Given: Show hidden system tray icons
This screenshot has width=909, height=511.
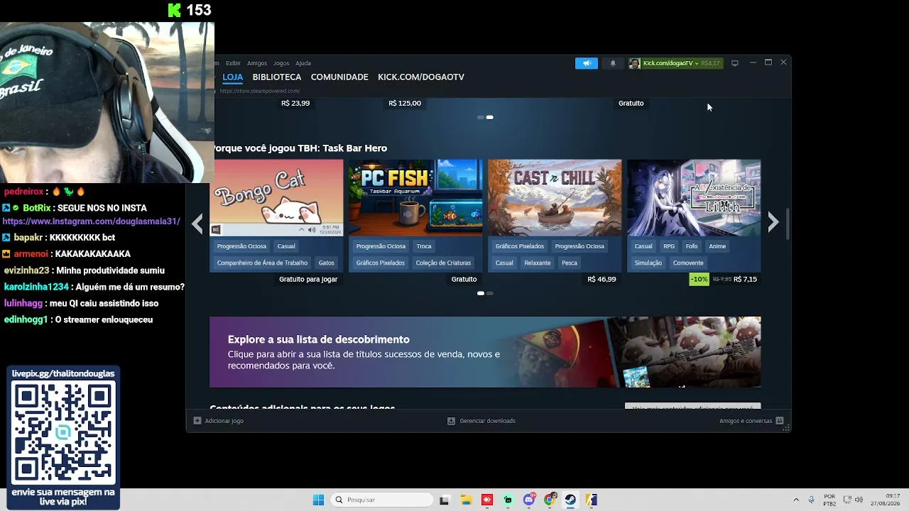Looking at the screenshot, I should click(796, 500).
